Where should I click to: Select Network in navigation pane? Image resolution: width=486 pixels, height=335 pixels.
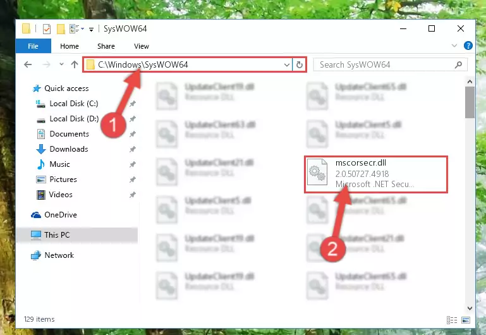52,255
